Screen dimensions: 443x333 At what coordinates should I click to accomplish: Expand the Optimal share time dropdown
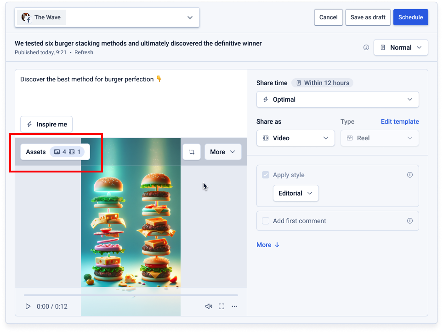[337, 99]
